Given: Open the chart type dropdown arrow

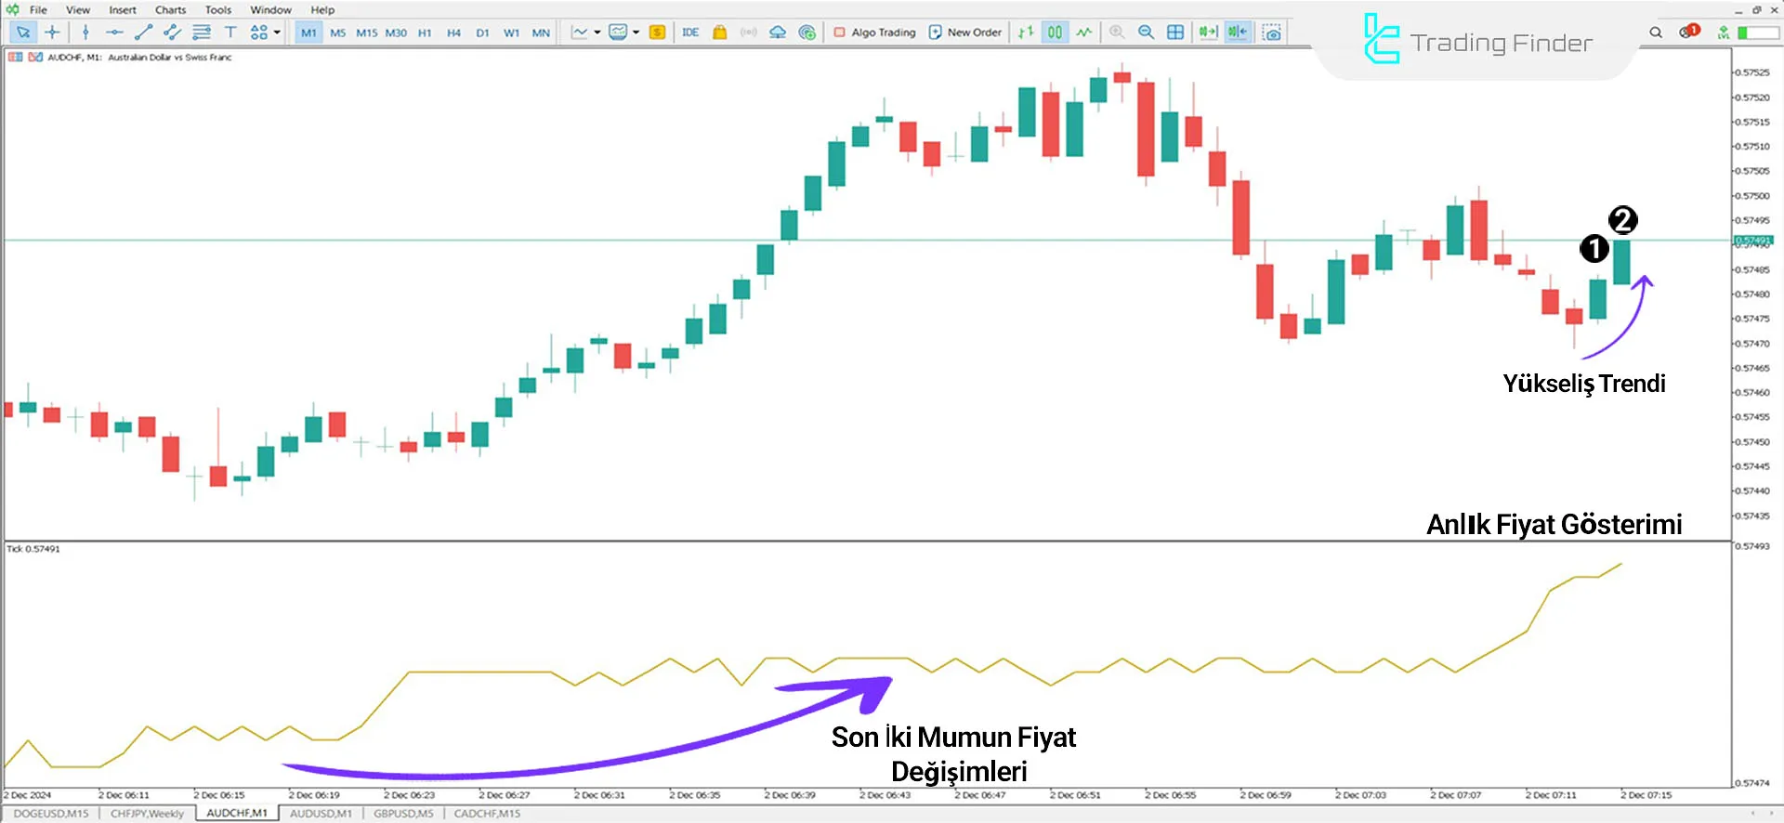Looking at the screenshot, I should 597,33.
